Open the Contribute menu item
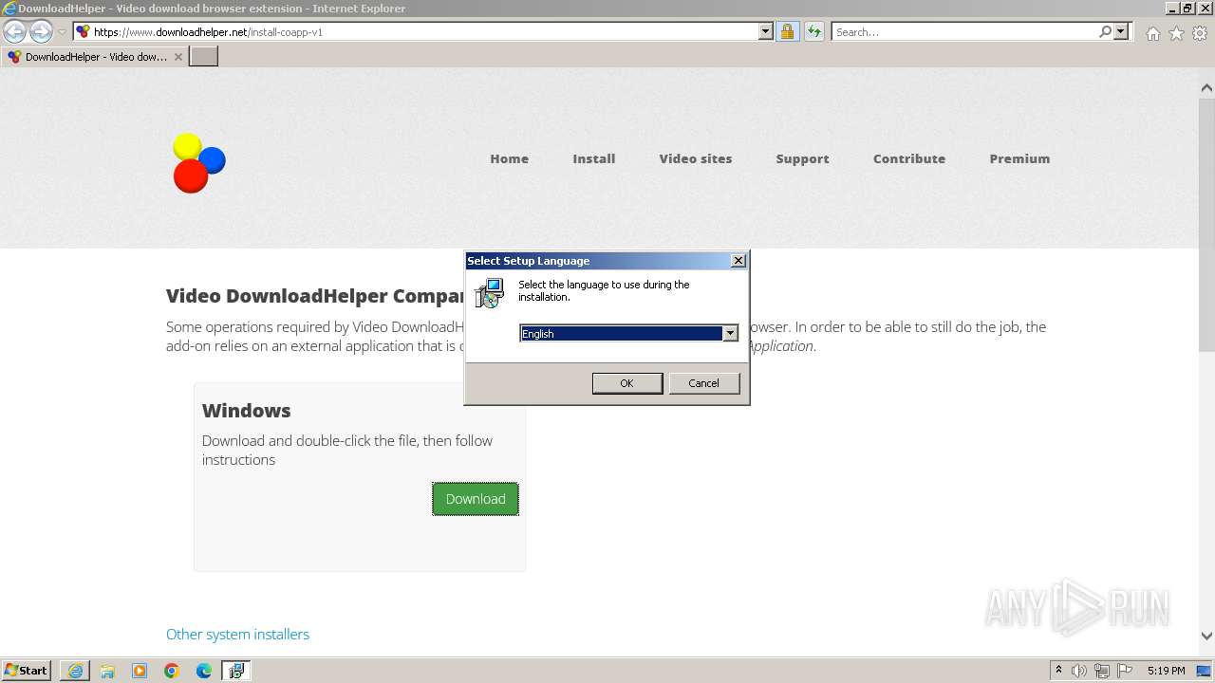Image resolution: width=1215 pixels, height=683 pixels. tap(909, 158)
